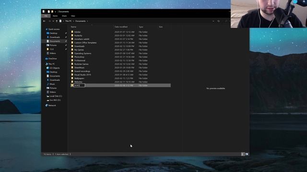Screen dimensions: 307x172
Task: Click the Properties icon in title bar
Action: tap(49, 11)
